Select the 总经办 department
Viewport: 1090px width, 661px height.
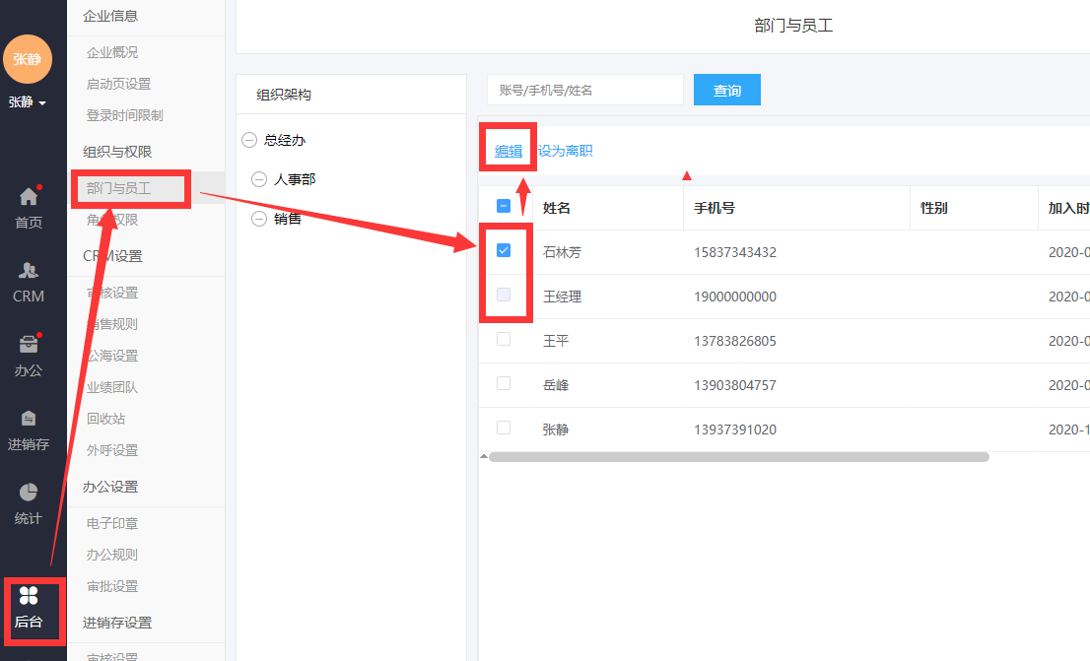(x=285, y=141)
